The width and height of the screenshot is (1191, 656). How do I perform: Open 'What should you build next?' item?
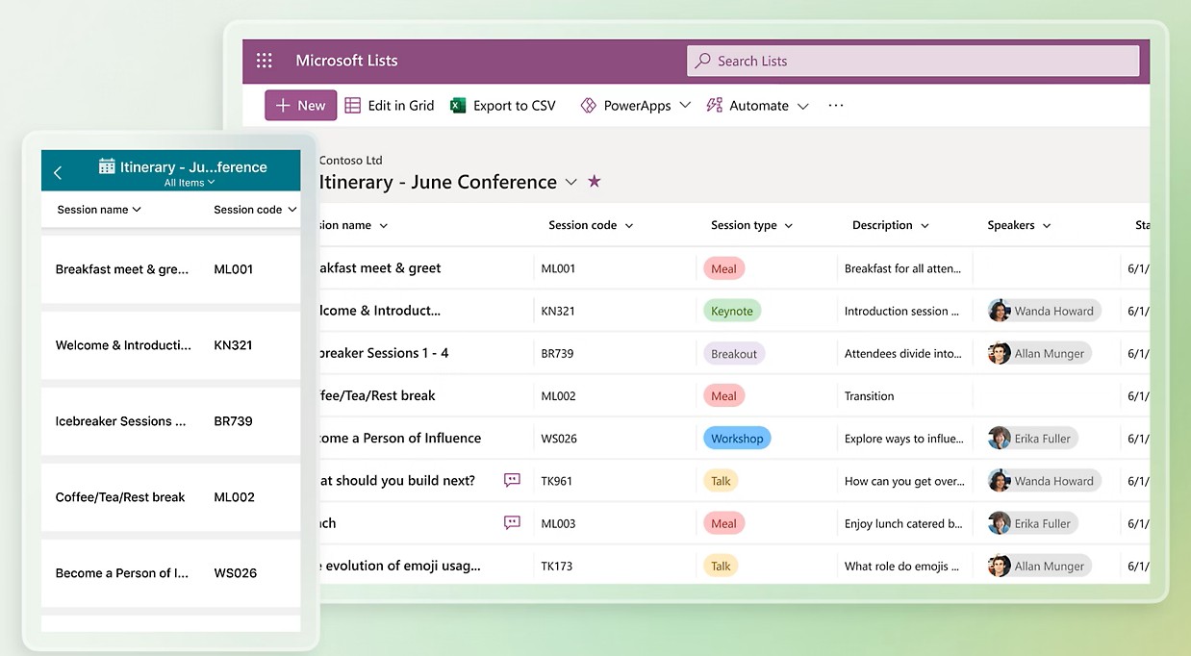click(x=396, y=480)
